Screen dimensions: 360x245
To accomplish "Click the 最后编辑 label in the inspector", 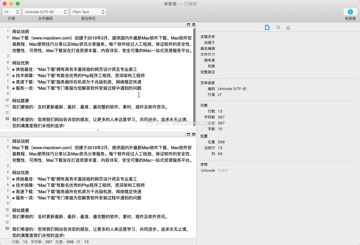I will coord(208,48).
